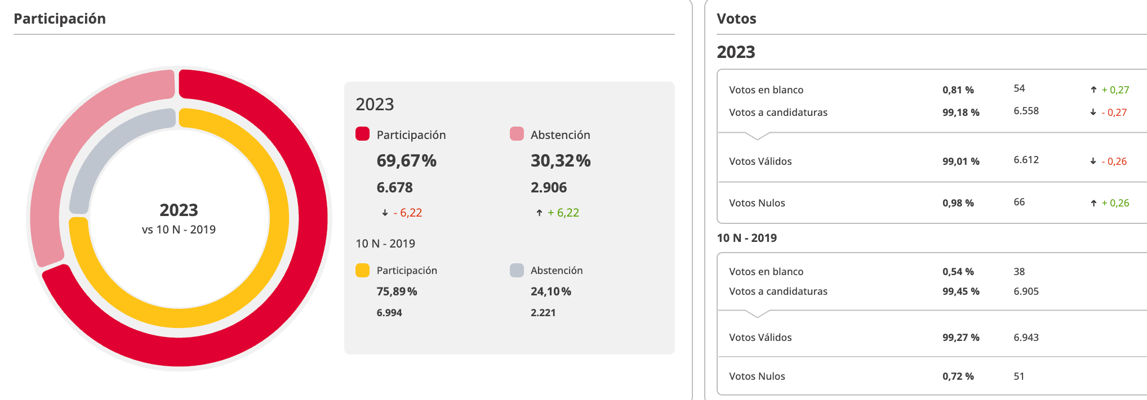Click the 2019 divider notch above Votos Válidos
The image size is (1147, 400).
click(757, 314)
